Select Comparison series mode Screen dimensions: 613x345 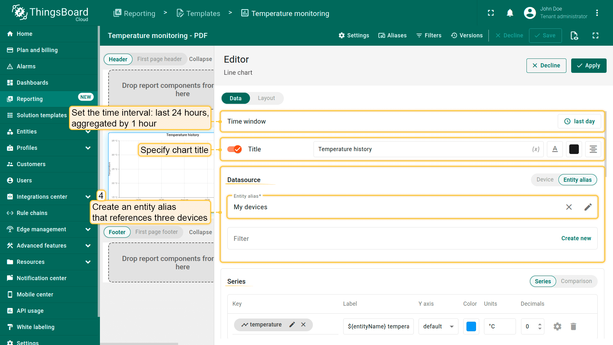(576, 281)
